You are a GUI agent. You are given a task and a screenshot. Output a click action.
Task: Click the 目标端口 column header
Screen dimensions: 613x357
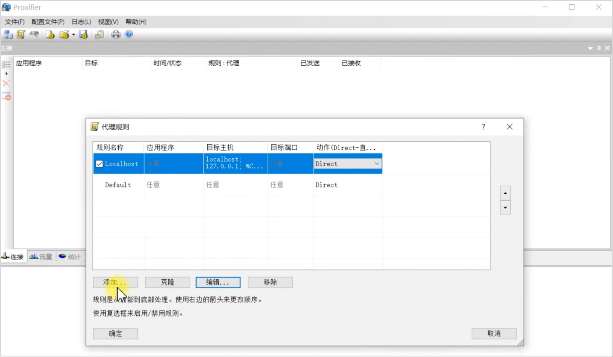tap(291, 147)
